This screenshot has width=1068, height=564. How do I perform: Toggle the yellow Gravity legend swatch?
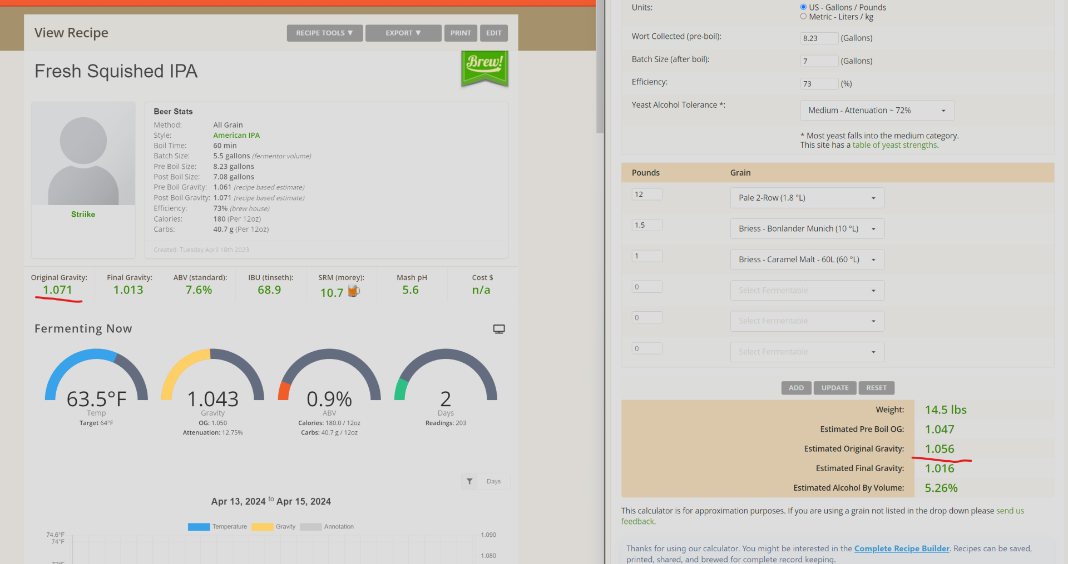[262, 527]
